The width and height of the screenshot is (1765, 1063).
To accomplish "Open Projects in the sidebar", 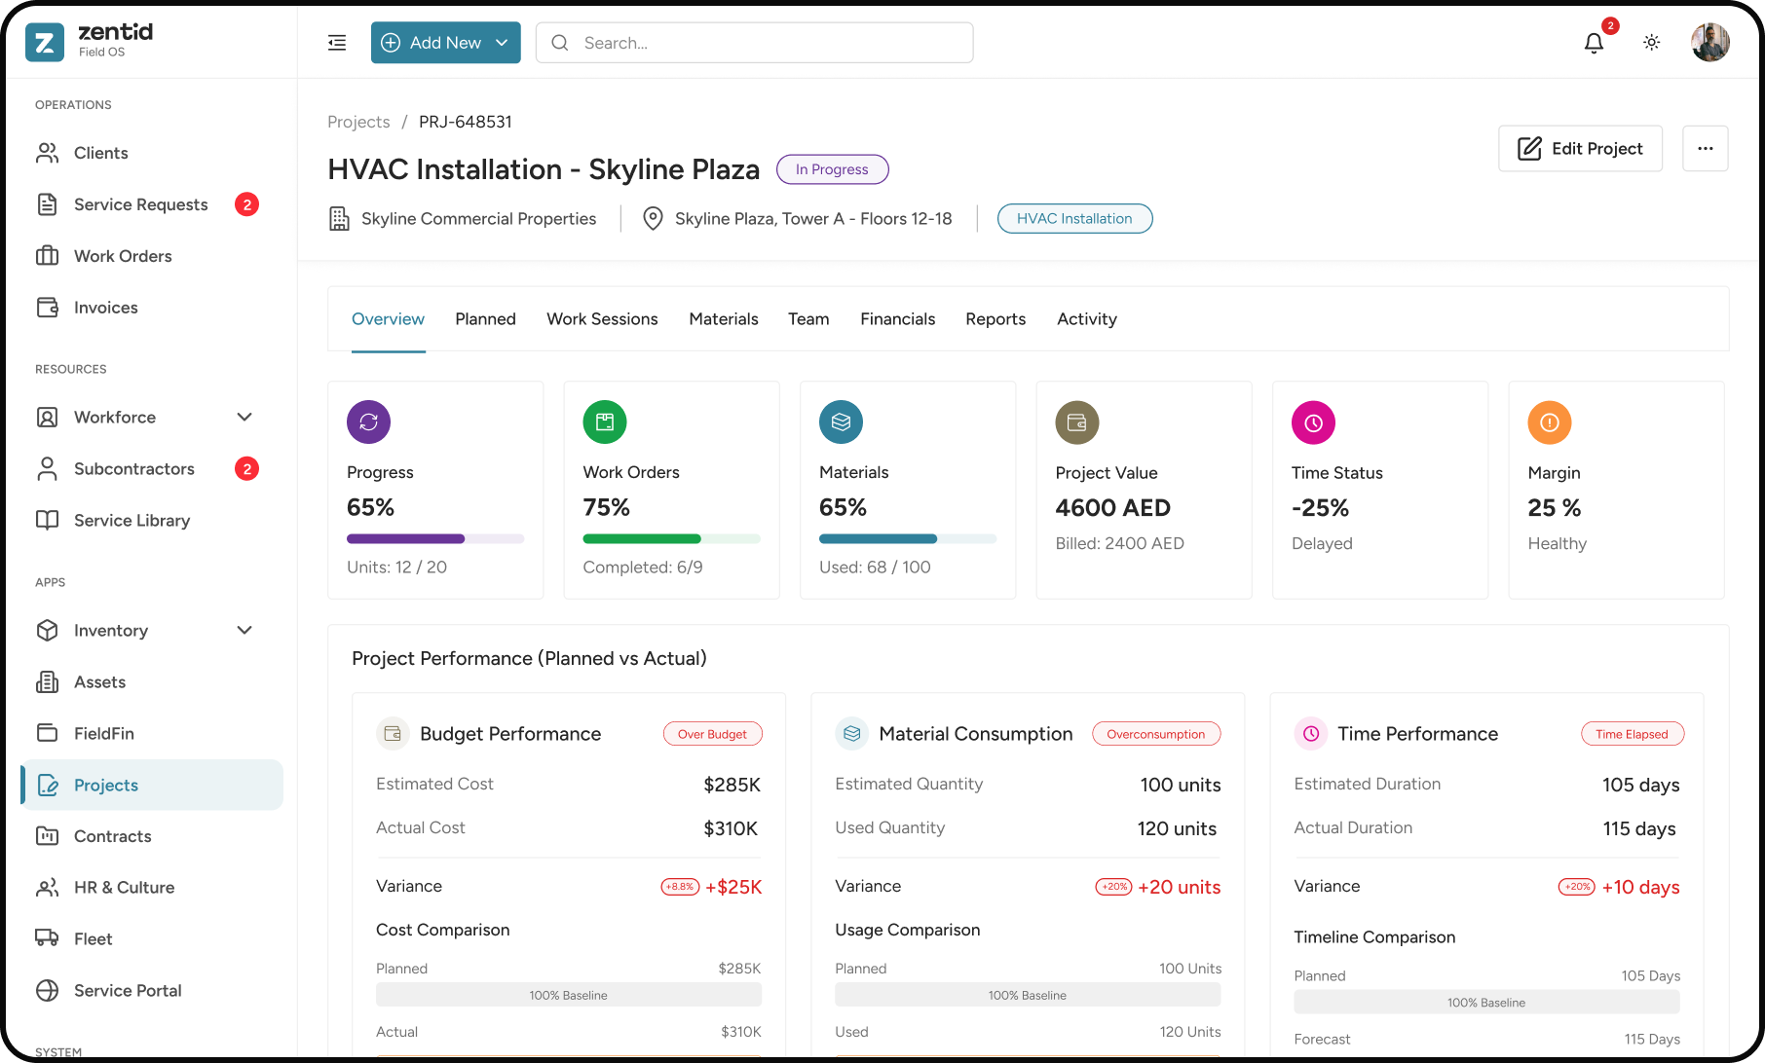I will 152,786.
